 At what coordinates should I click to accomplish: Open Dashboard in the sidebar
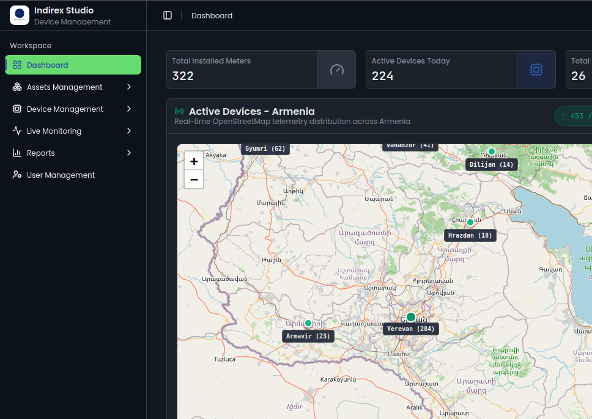point(73,65)
